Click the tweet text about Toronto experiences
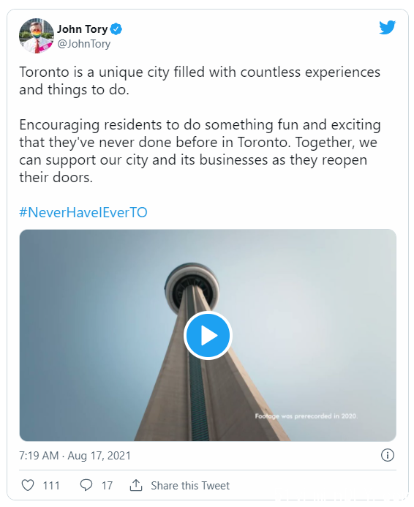Image resolution: width=414 pixels, height=507 pixels. [200, 80]
